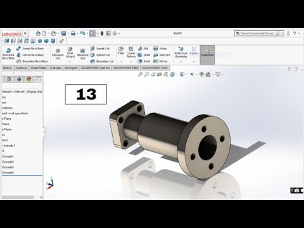
Task: Open dropdown arrow under Fillet
Action: click(121, 62)
